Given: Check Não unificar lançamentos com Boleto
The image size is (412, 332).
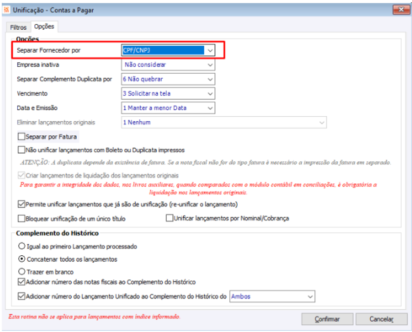Looking at the screenshot, I should (22, 150).
